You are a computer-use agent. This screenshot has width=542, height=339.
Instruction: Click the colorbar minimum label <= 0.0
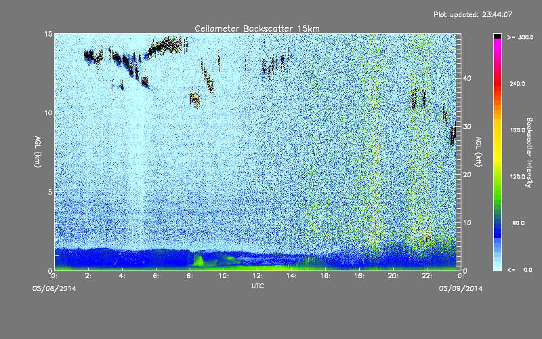point(520,270)
